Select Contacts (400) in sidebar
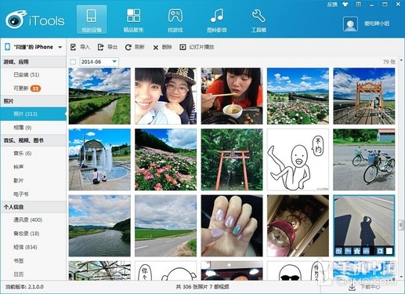Screen dimensions: 405x294 click(x=34, y=220)
